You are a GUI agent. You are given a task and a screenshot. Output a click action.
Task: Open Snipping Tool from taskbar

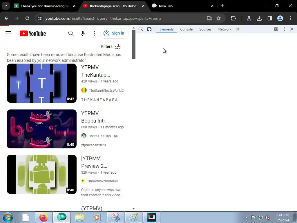coord(115,217)
